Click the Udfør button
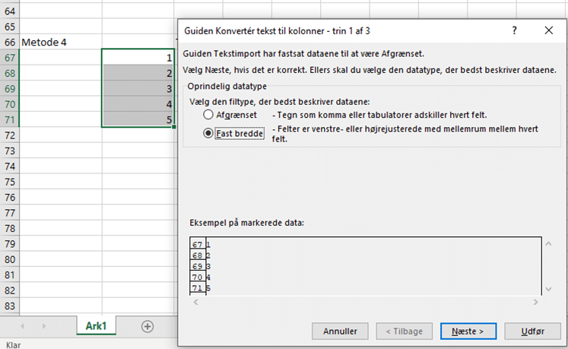The height and width of the screenshot is (349, 568). tap(533, 331)
